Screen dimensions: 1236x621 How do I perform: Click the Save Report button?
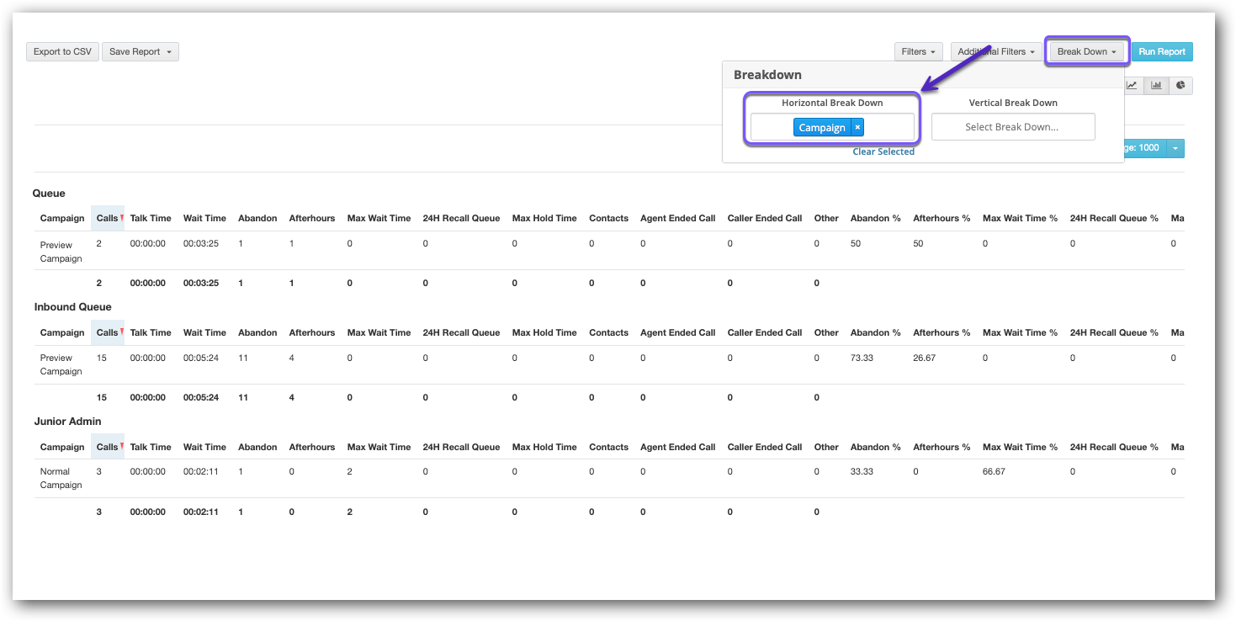(x=135, y=51)
